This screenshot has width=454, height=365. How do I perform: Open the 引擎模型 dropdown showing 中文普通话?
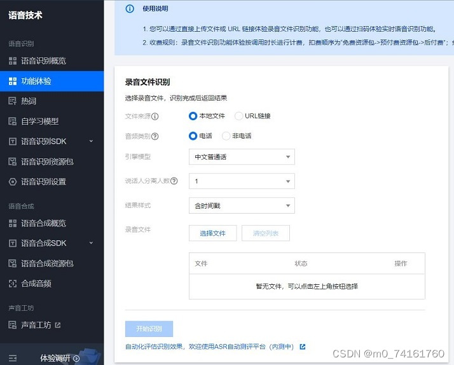tap(242, 157)
